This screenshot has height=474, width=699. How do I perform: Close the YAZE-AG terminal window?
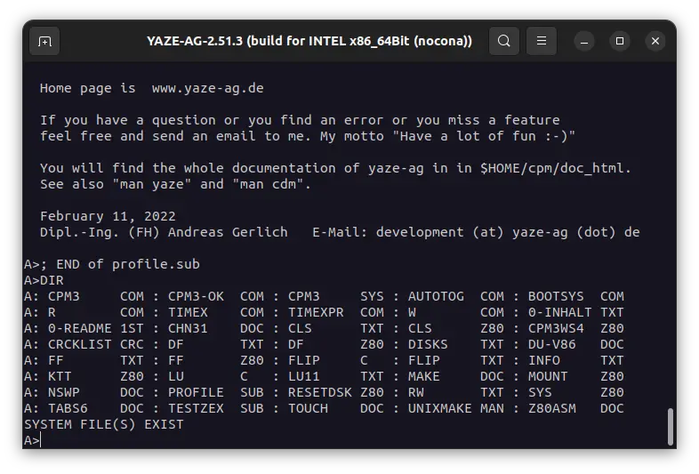(x=655, y=41)
